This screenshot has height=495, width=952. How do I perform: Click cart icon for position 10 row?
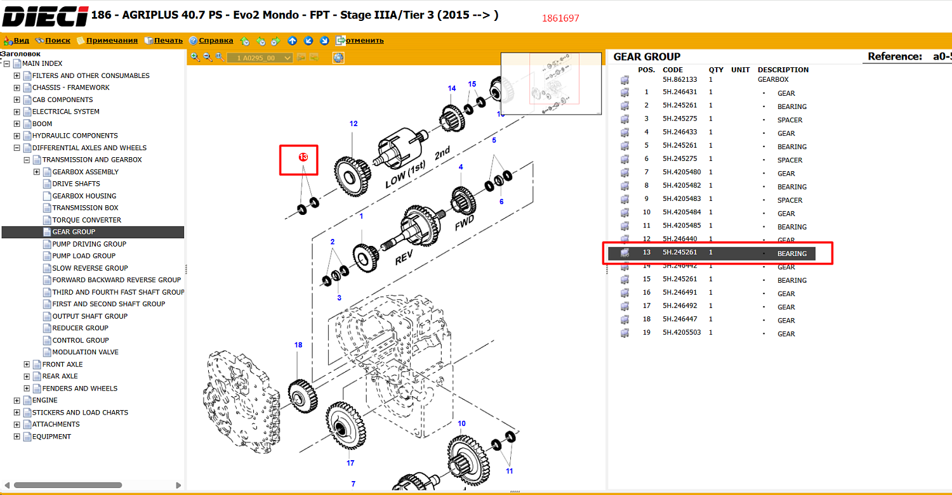(625, 213)
